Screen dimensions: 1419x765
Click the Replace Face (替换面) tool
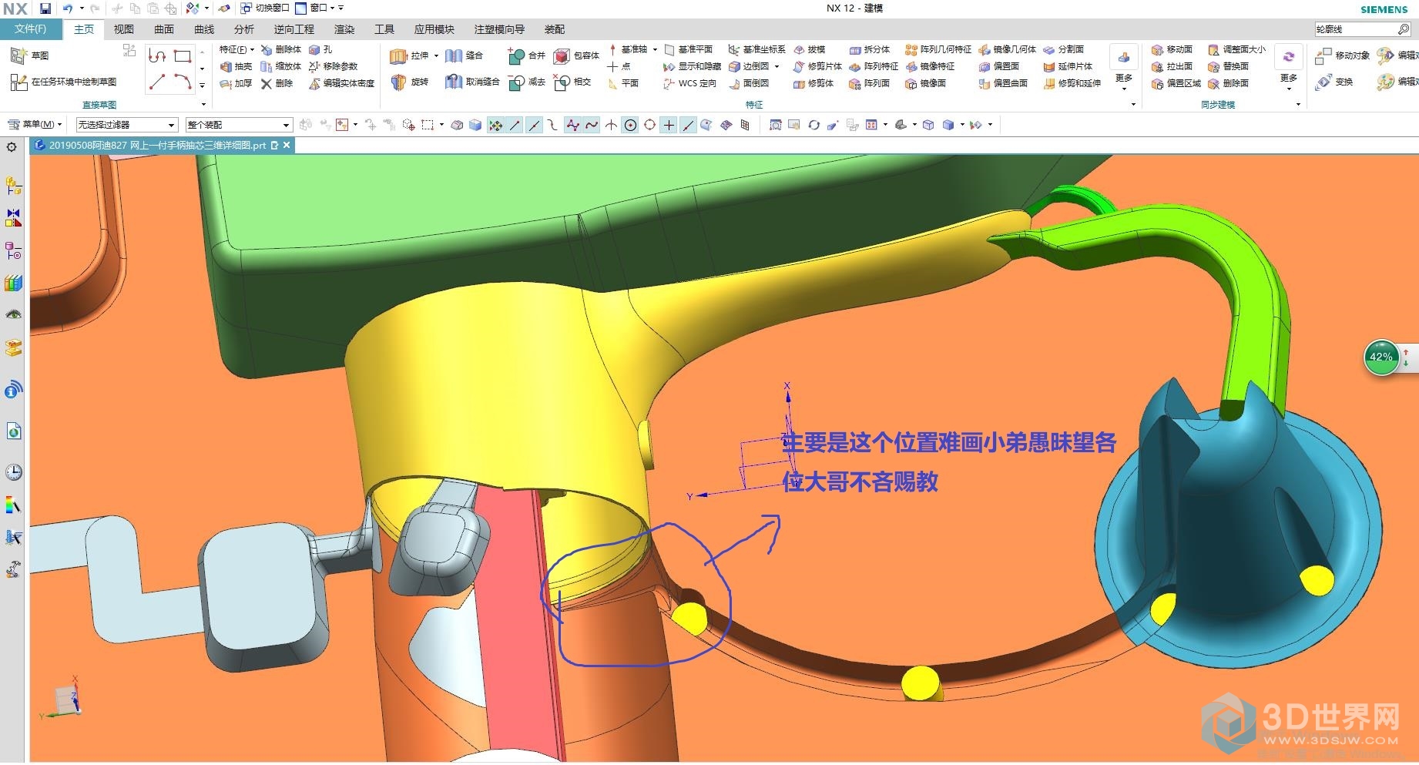click(1228, 66)
